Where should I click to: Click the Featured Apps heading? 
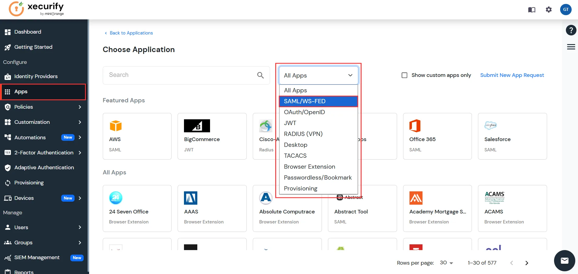[x=124, y=100]
